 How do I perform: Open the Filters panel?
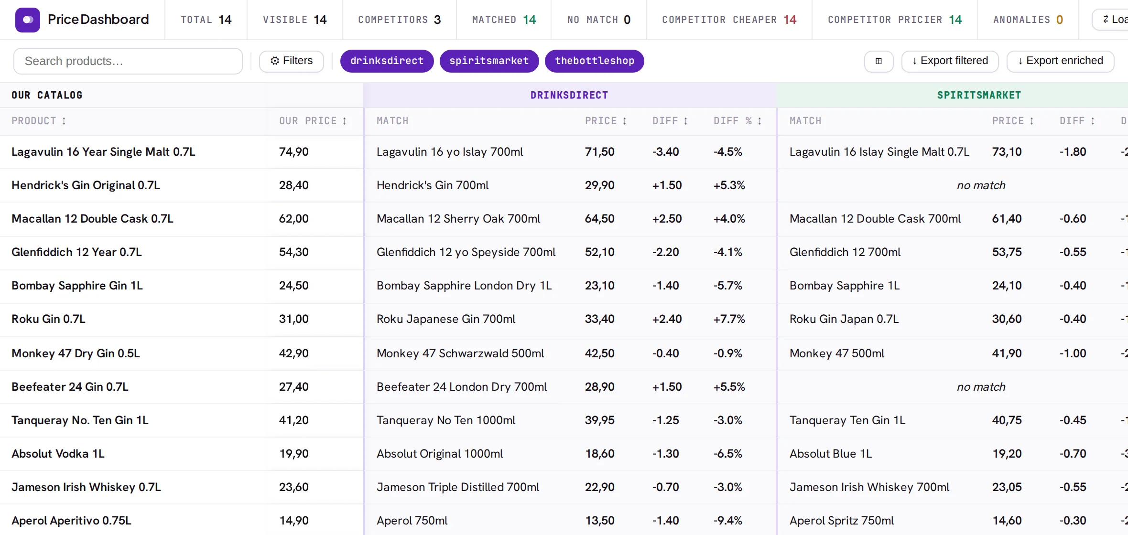(x=292, y=61)
